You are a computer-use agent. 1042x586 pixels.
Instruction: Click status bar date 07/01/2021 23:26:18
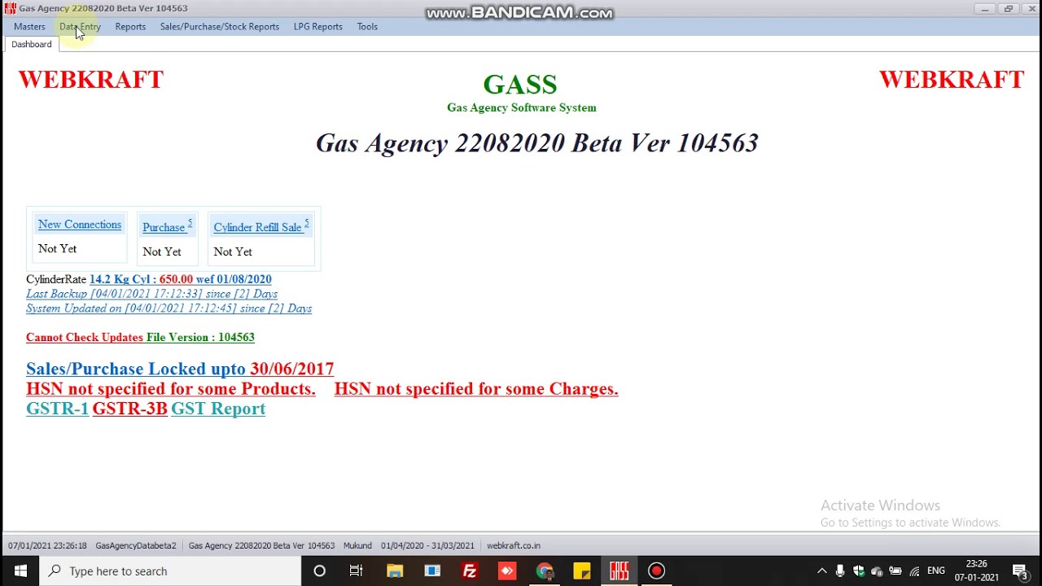(x=47, y=545)
